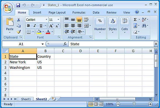The image size is (160, 108).
Task: Switch to Normal view in status bar
Action: [91, 104]
